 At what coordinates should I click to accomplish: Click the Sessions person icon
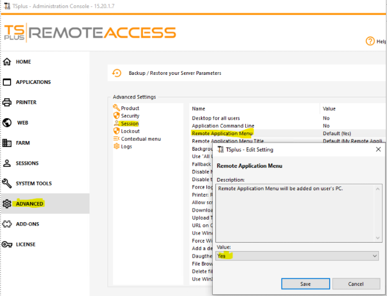point(7,163)
